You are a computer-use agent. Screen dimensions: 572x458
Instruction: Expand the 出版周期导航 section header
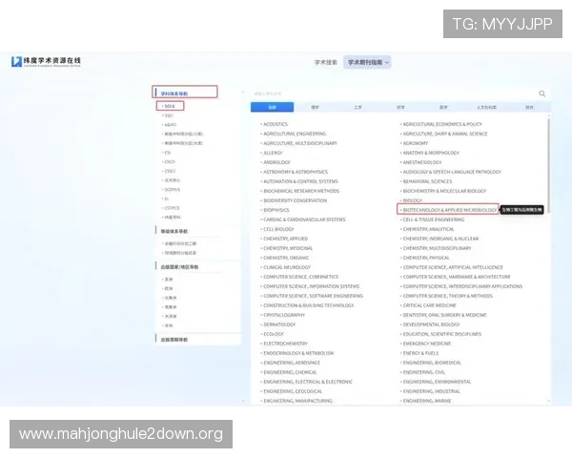[174, 340]
